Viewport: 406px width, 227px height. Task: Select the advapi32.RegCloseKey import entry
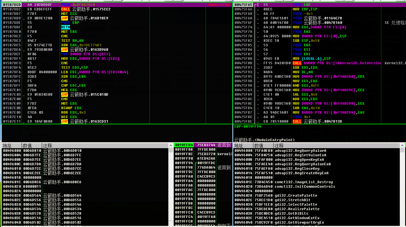297,169
